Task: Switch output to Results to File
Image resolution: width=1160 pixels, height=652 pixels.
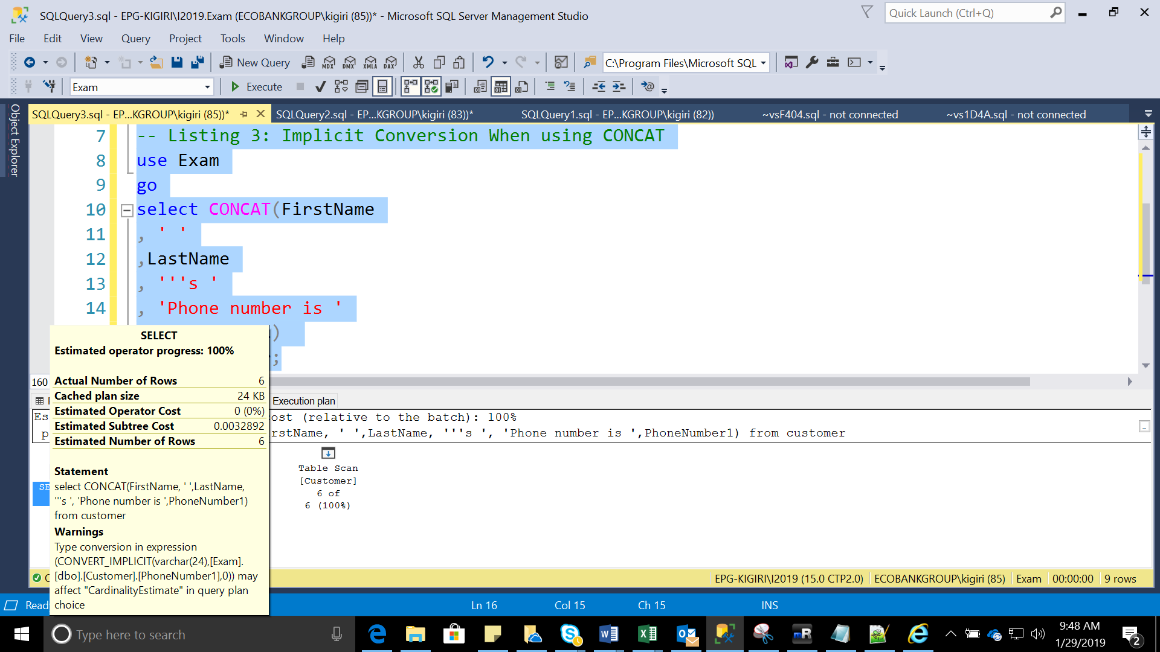Action: [x=521, y=87]
